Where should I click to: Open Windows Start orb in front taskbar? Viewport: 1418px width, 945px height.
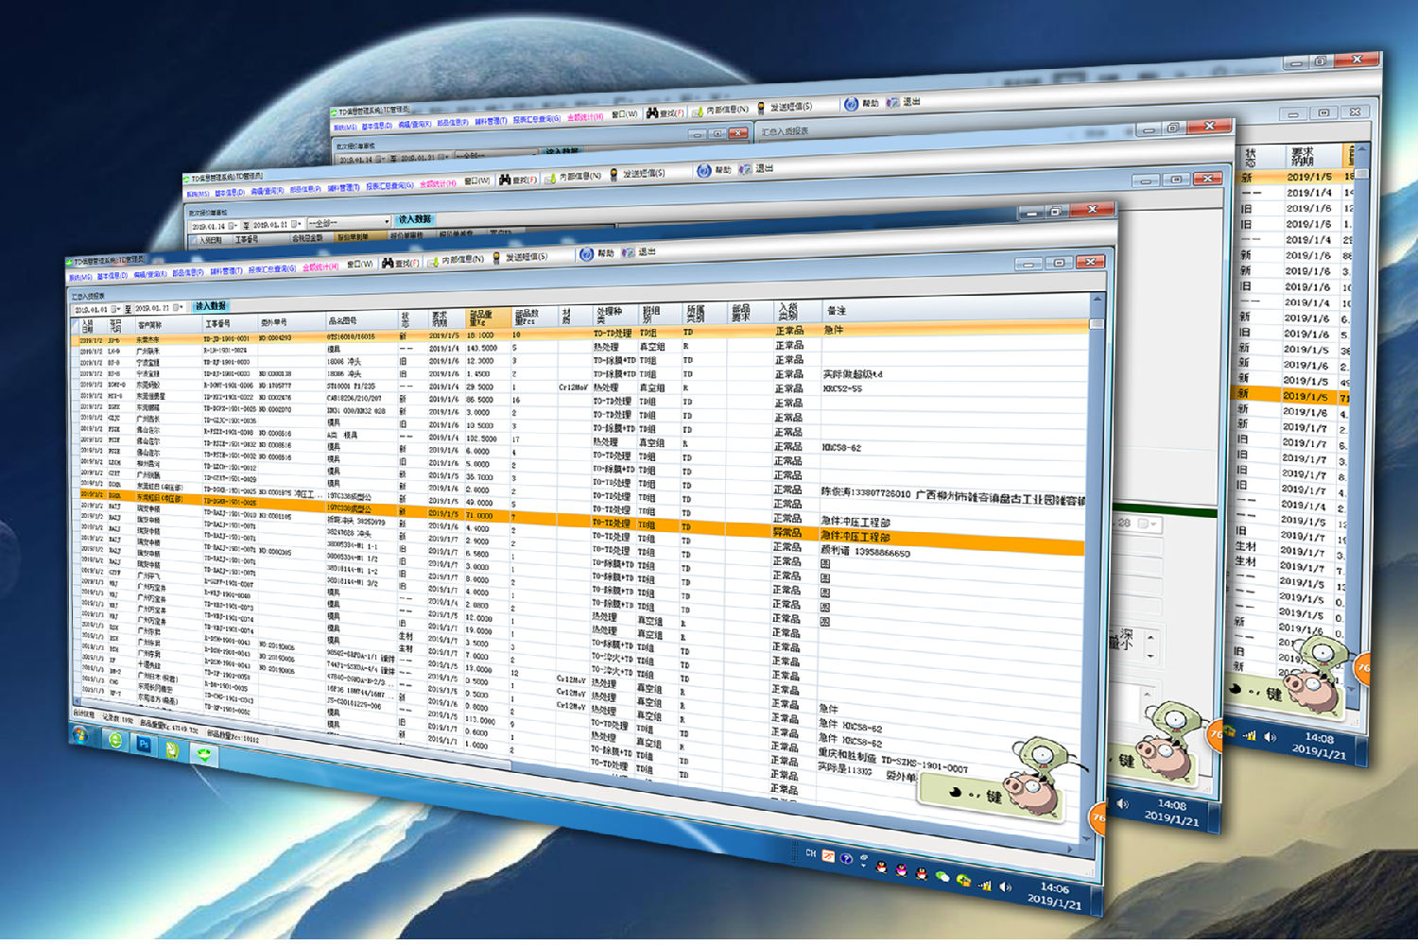coord(79,734)
